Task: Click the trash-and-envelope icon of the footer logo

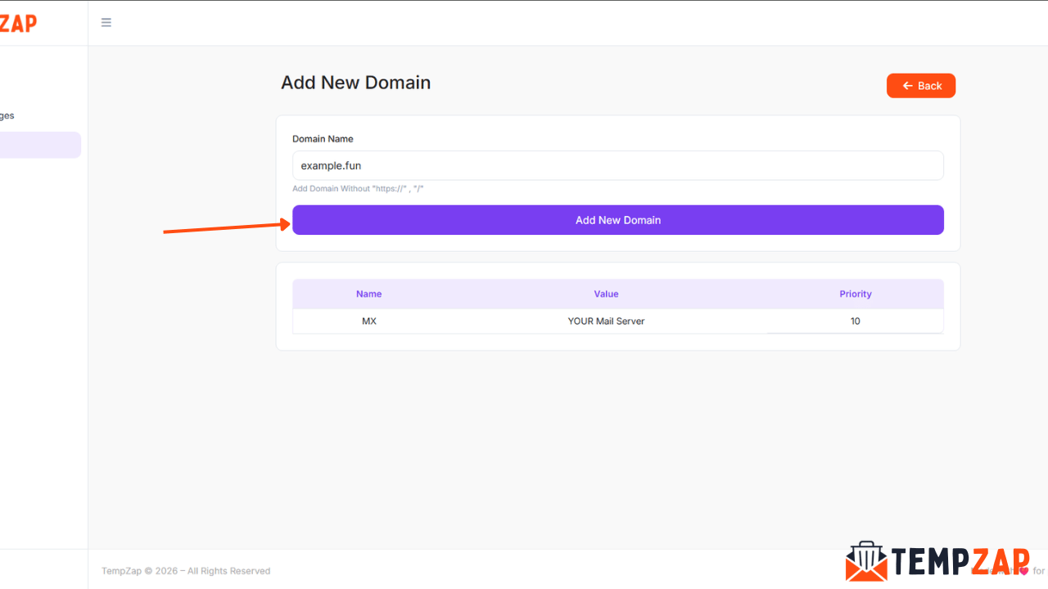Action: click(x=868, y=562)
